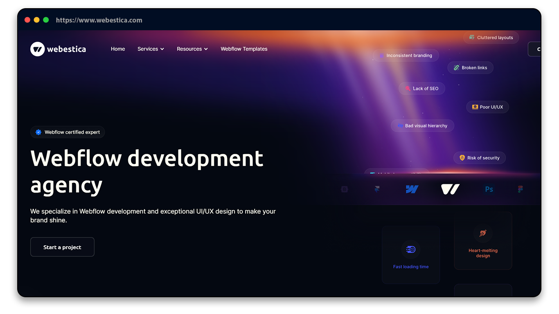Click the webestica logo in the navbar
This screenshot has width=559, height=314.
(58, 49)
